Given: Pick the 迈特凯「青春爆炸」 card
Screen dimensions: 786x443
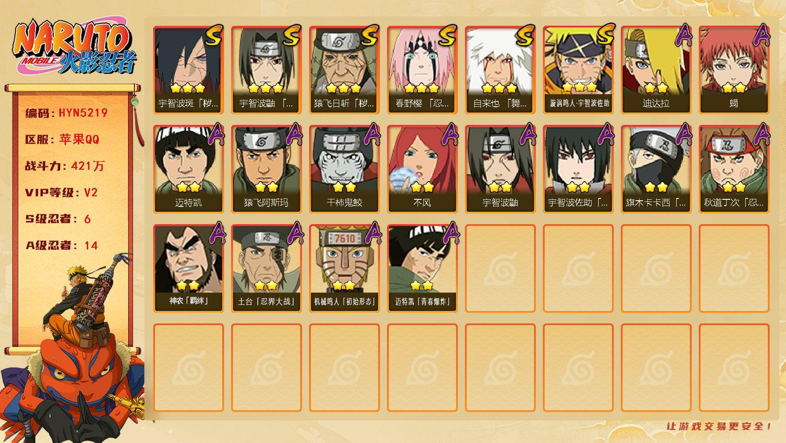Looking at the screenshot, I should [422, 268].
